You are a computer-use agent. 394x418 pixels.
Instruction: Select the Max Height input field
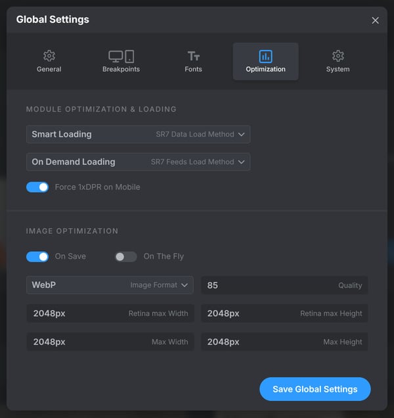[284, 342]
